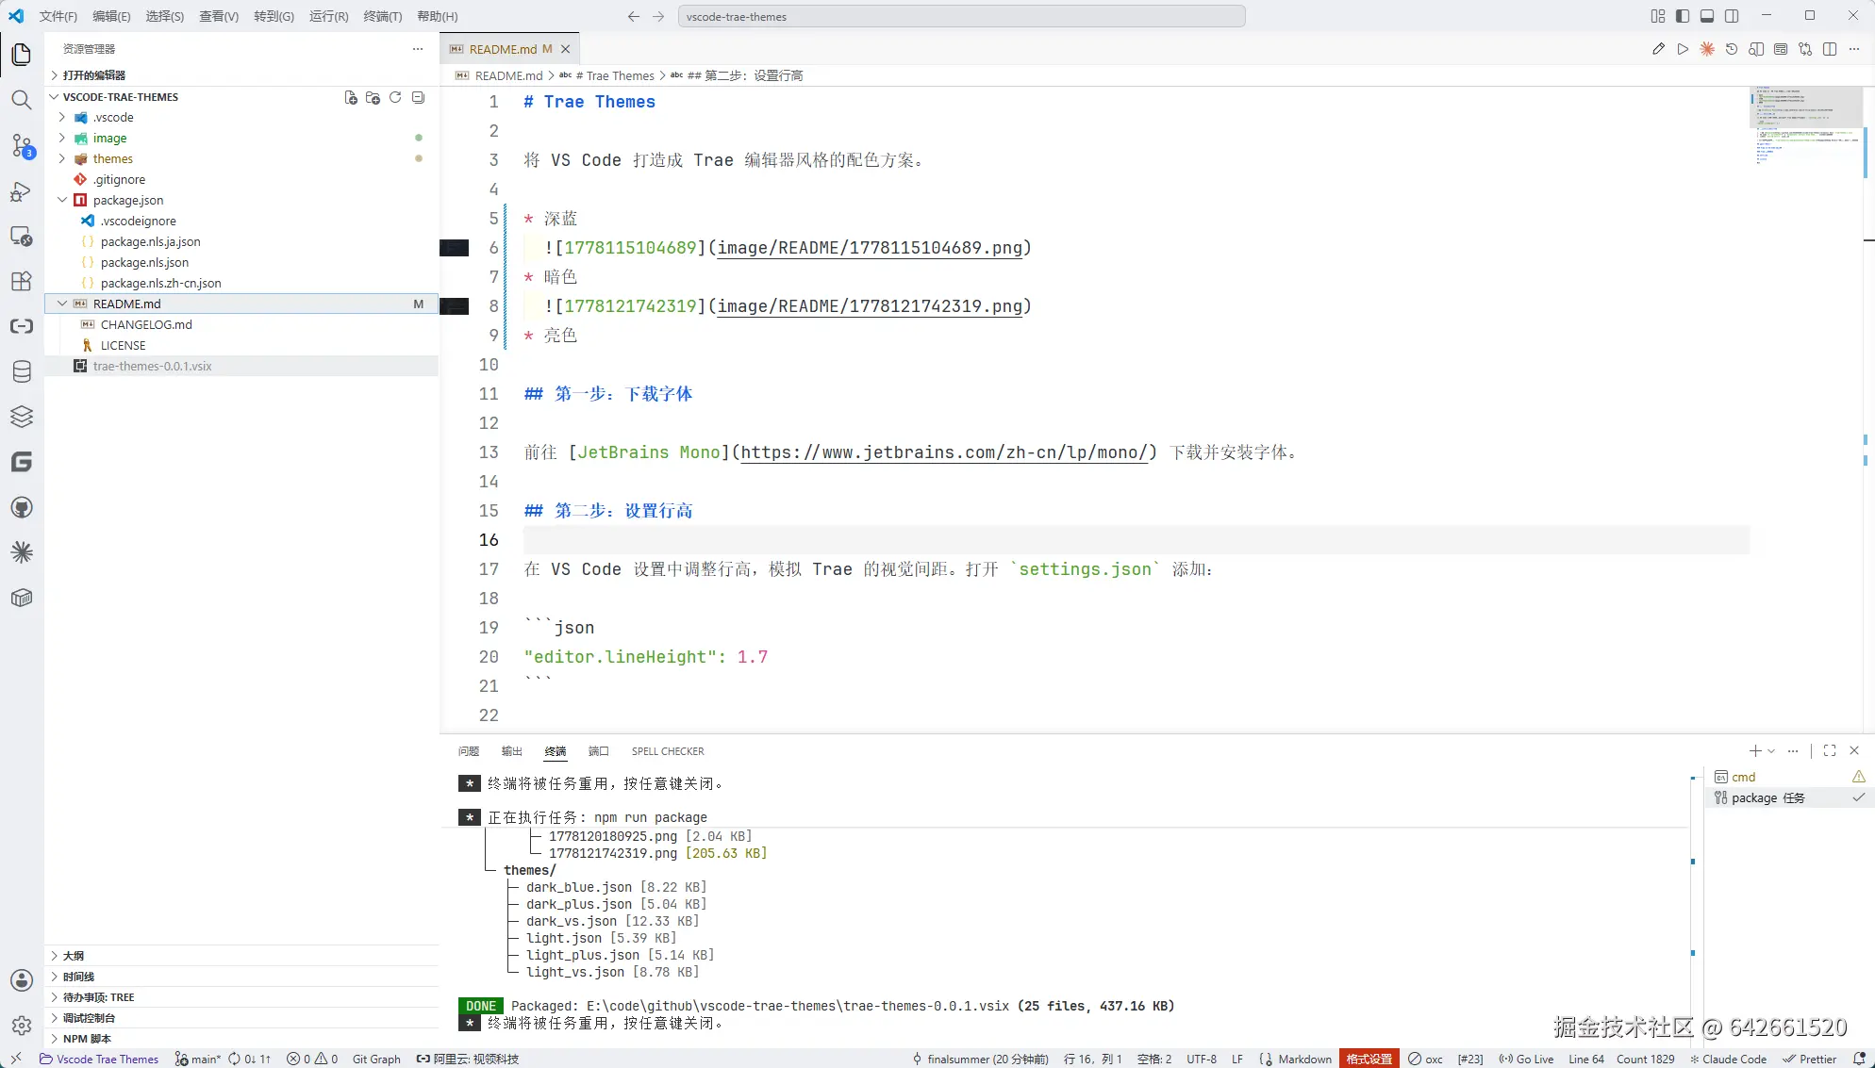
Task: Open the Explorer view in activity bar
Action: click(22, 55)
